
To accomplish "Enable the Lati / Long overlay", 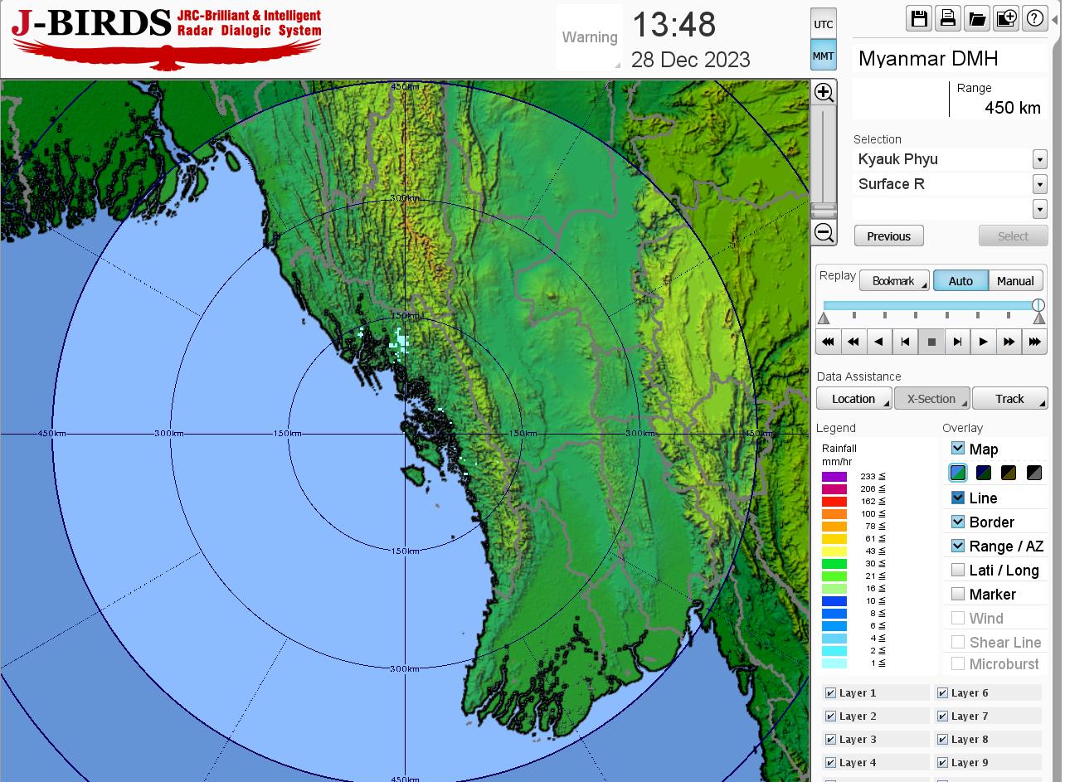I will pos(958,570).
